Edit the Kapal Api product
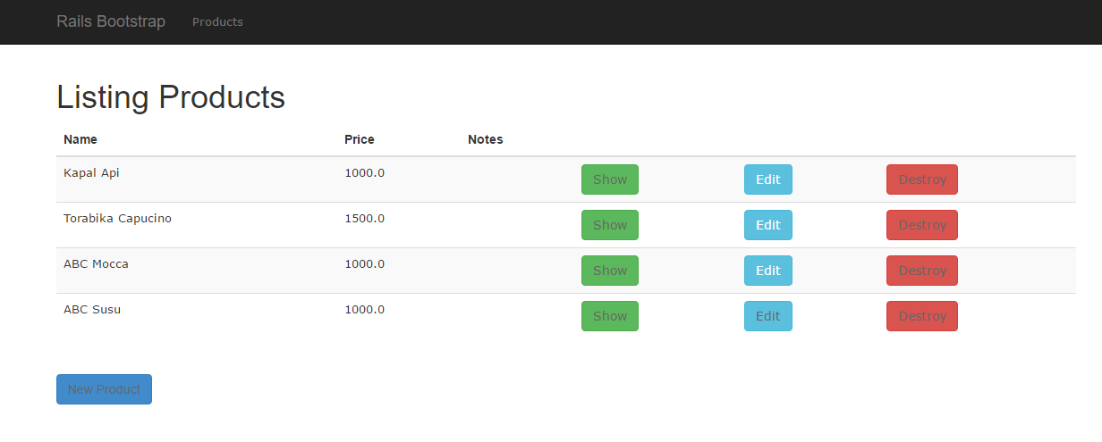Viewport: 1102px width, 442px height. (767, 179)
